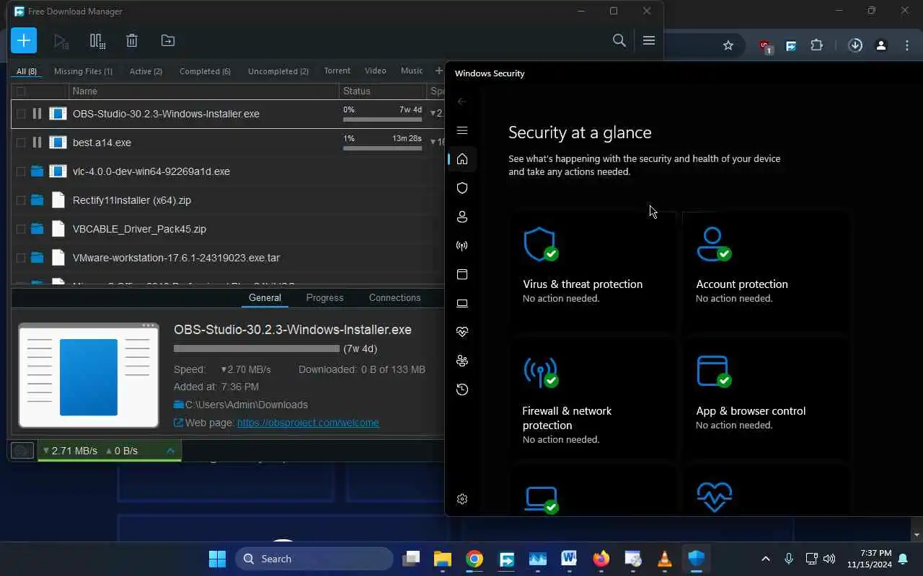Open search in Free Download Manager

619,40
